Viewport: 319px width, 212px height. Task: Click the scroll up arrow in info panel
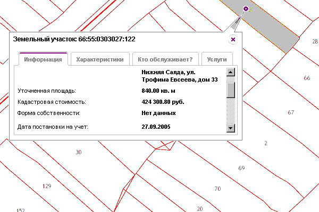click(230, 72)
